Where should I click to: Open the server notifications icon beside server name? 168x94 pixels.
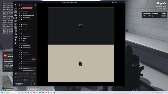[35, 5]
